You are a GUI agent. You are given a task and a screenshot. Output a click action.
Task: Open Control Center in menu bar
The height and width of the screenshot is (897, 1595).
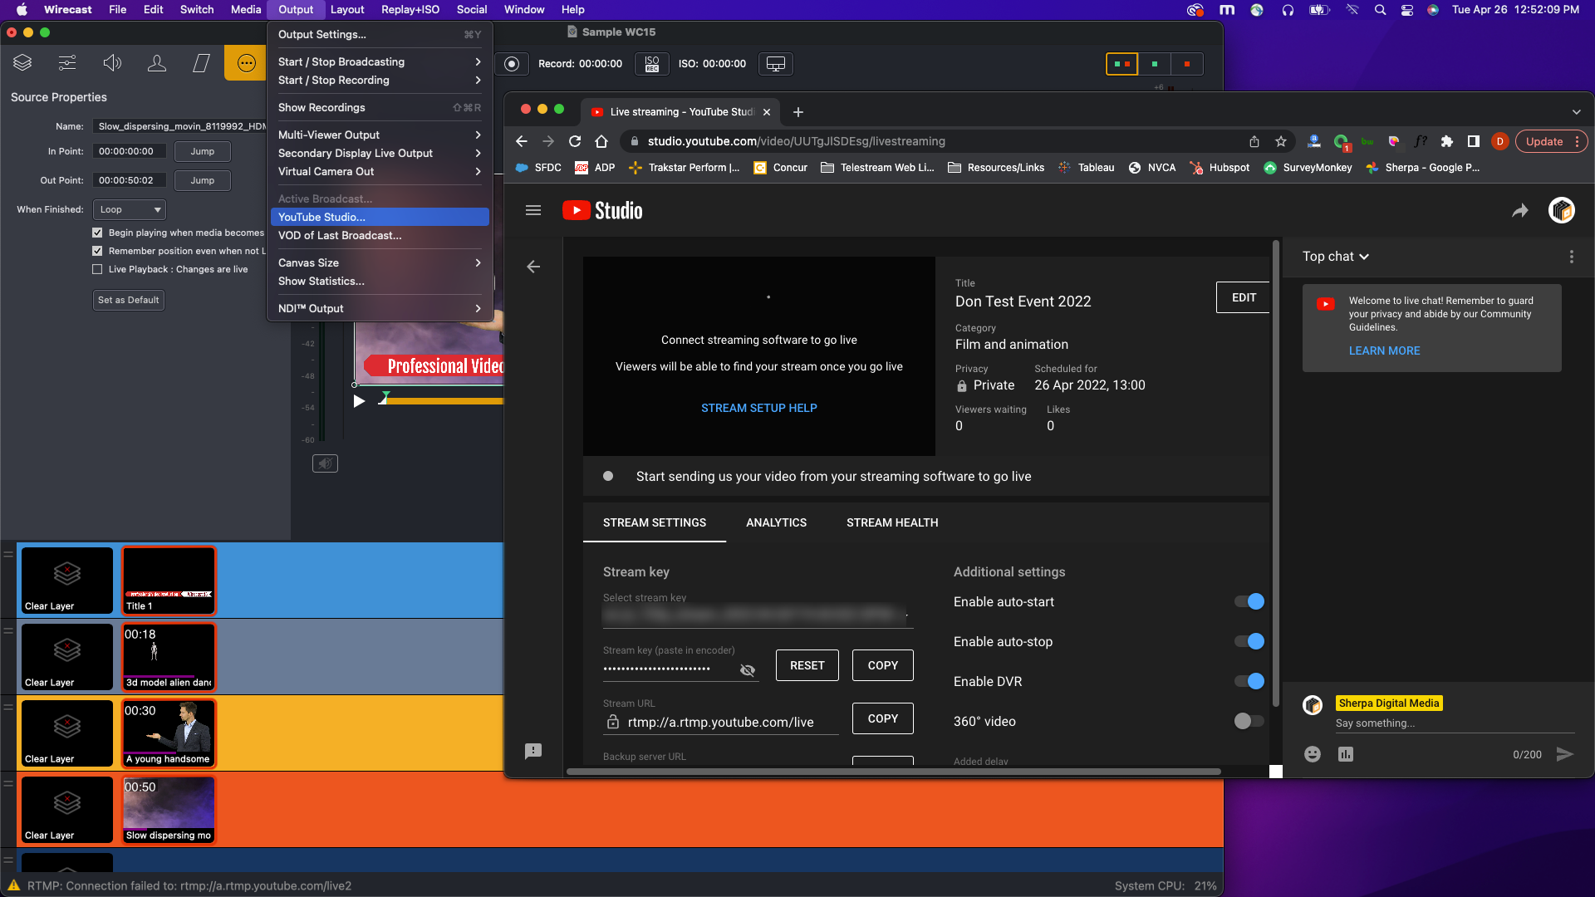(x=1407, y=10)
